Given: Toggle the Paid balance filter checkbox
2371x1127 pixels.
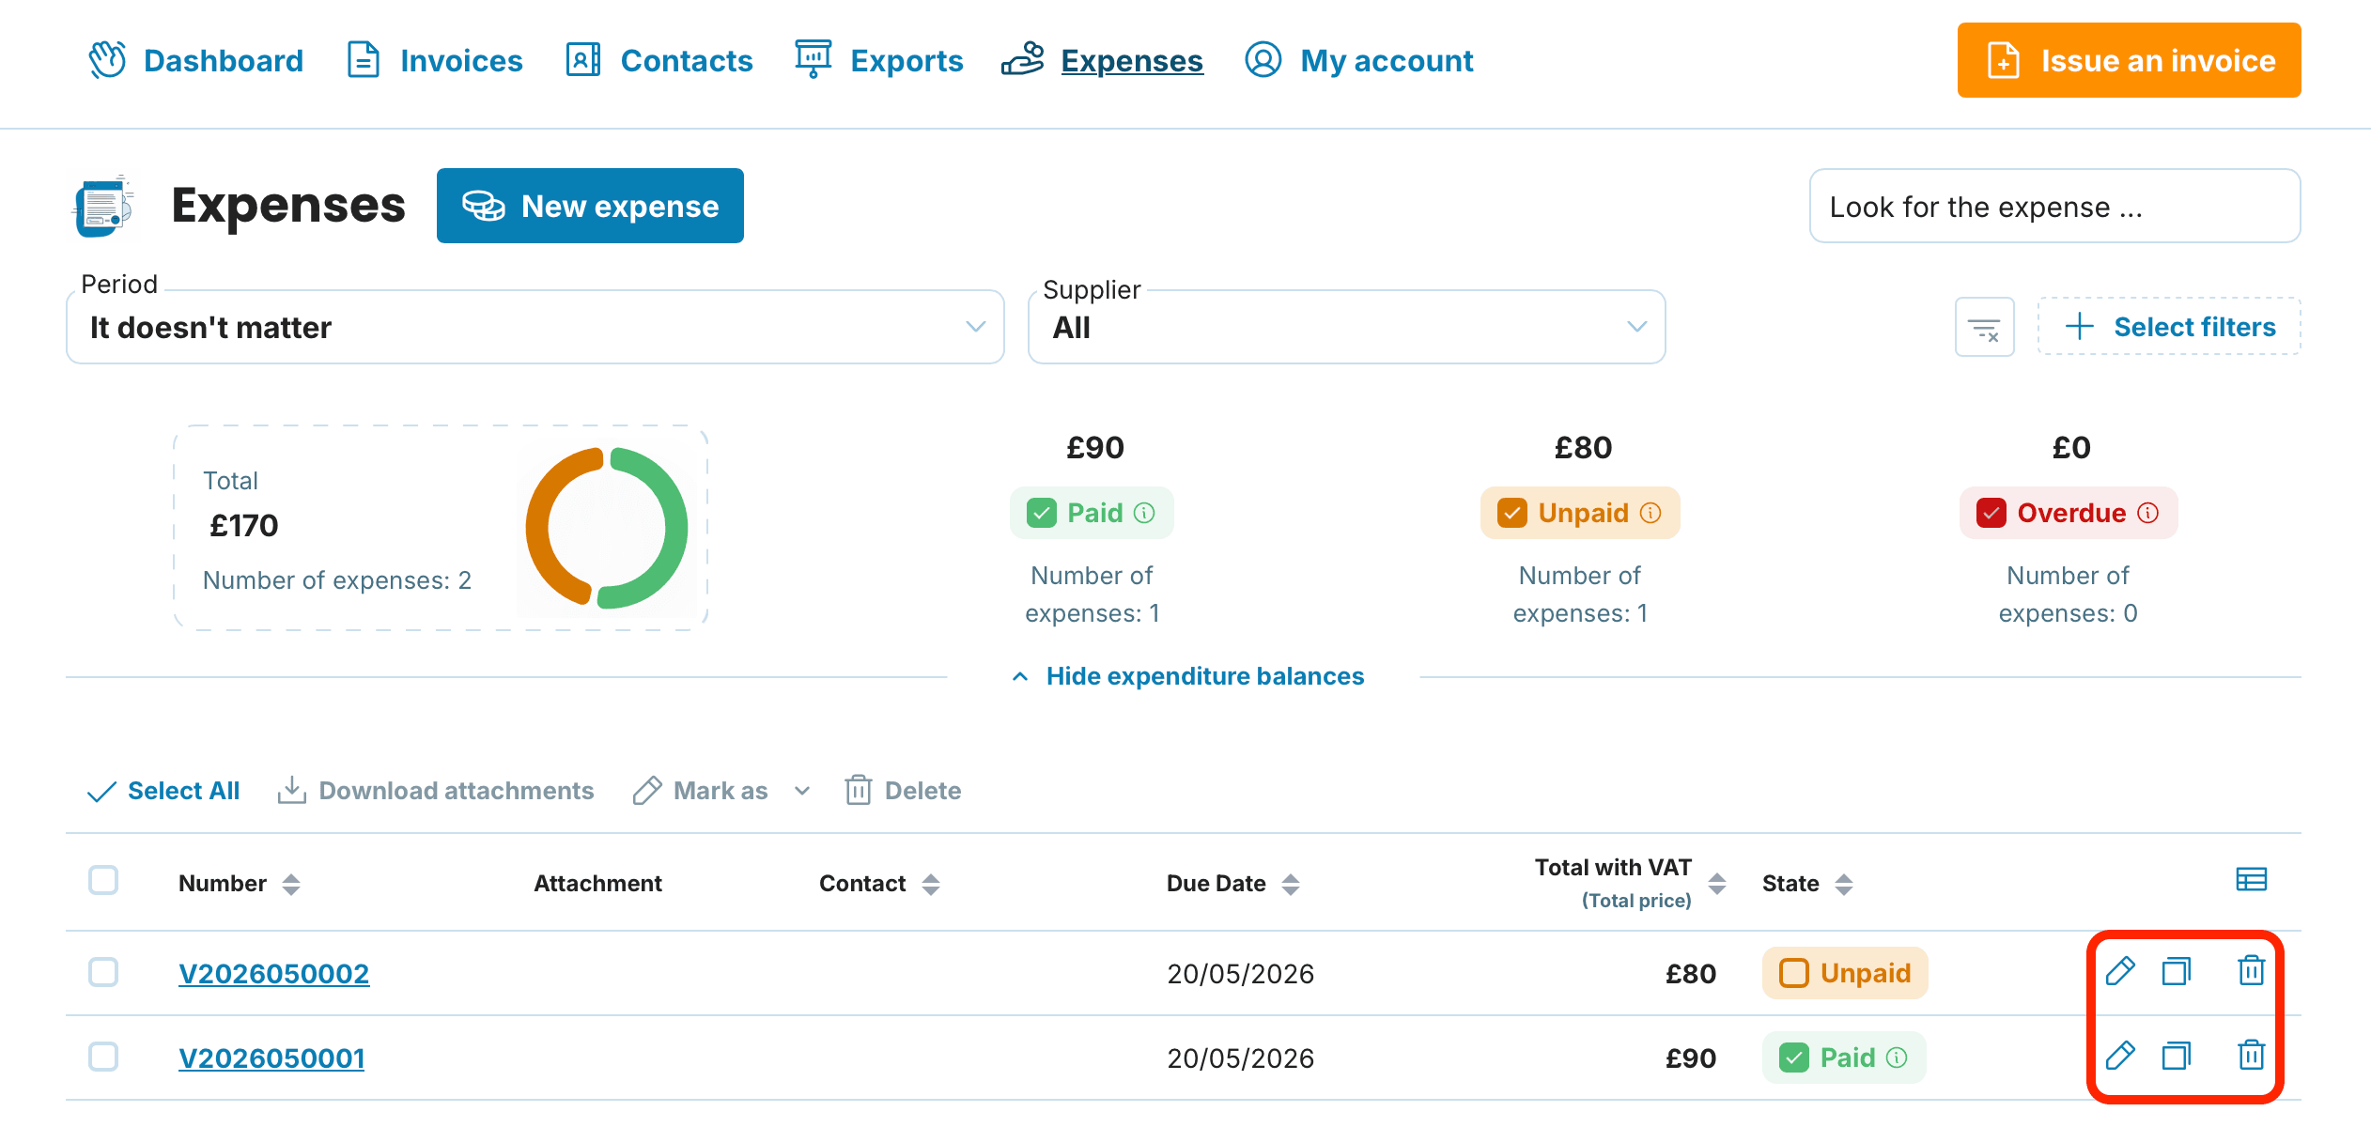Looking at the screenshot, I should (x=1042, y=513).
